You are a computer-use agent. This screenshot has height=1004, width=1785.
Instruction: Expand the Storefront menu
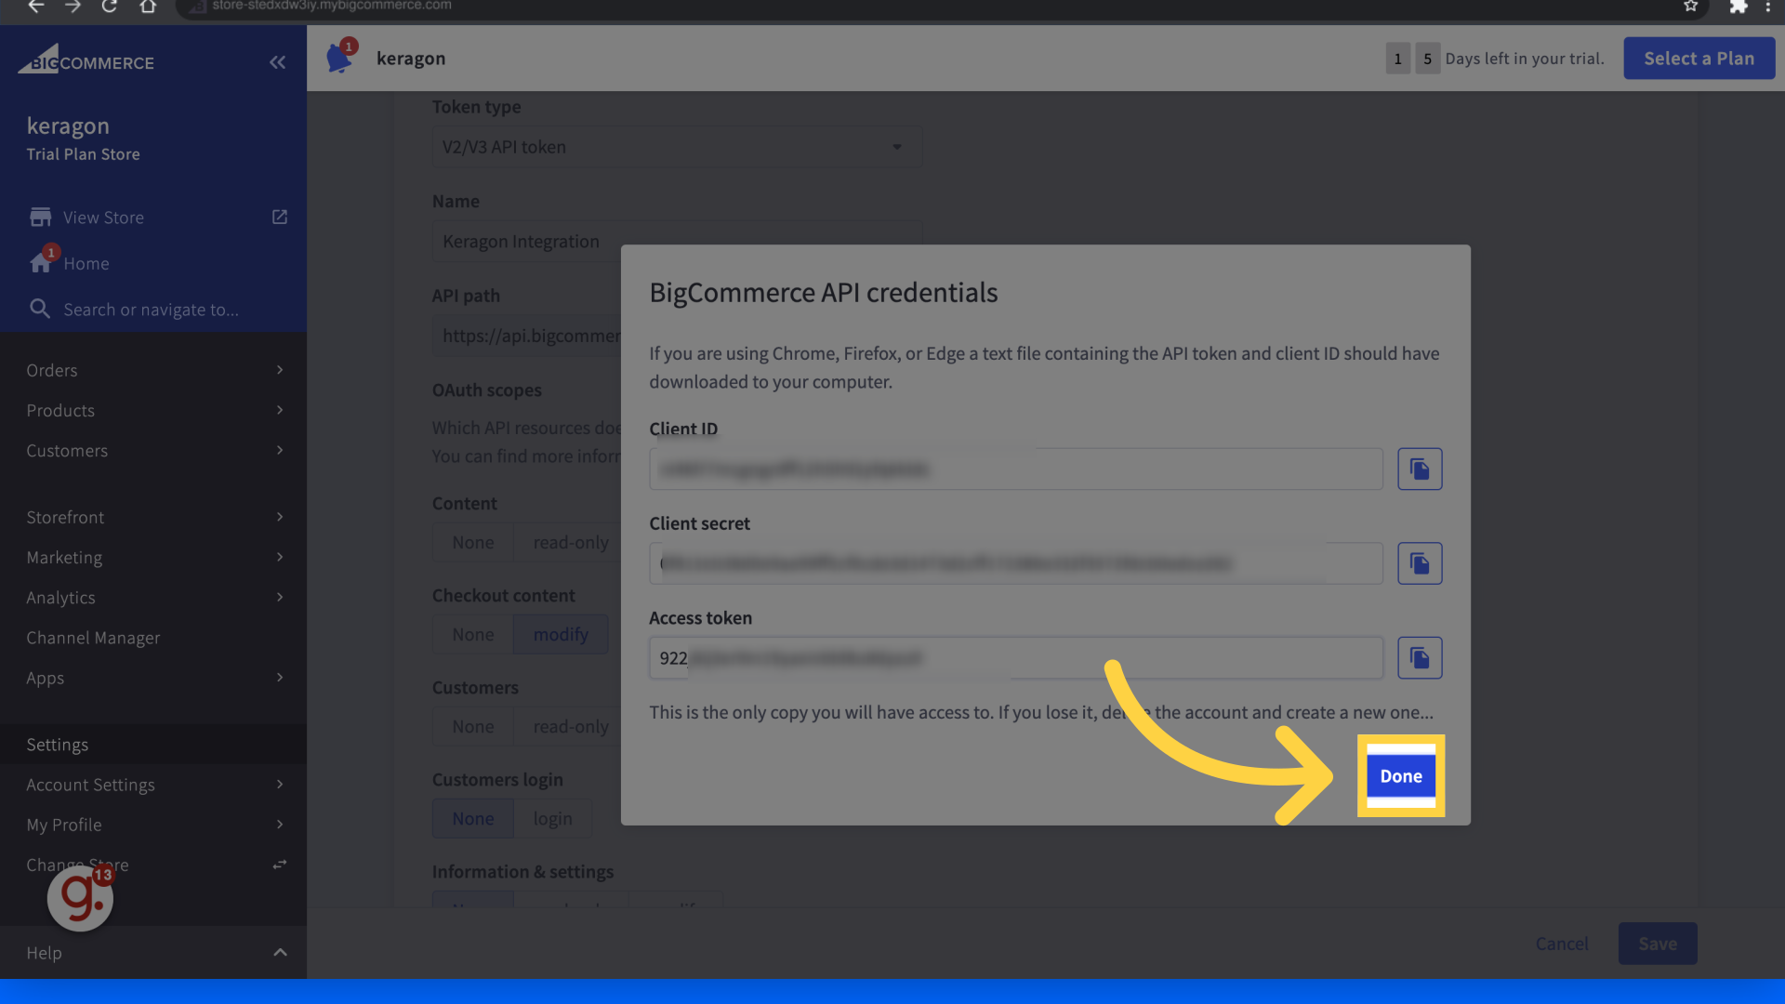pos(153,517)
